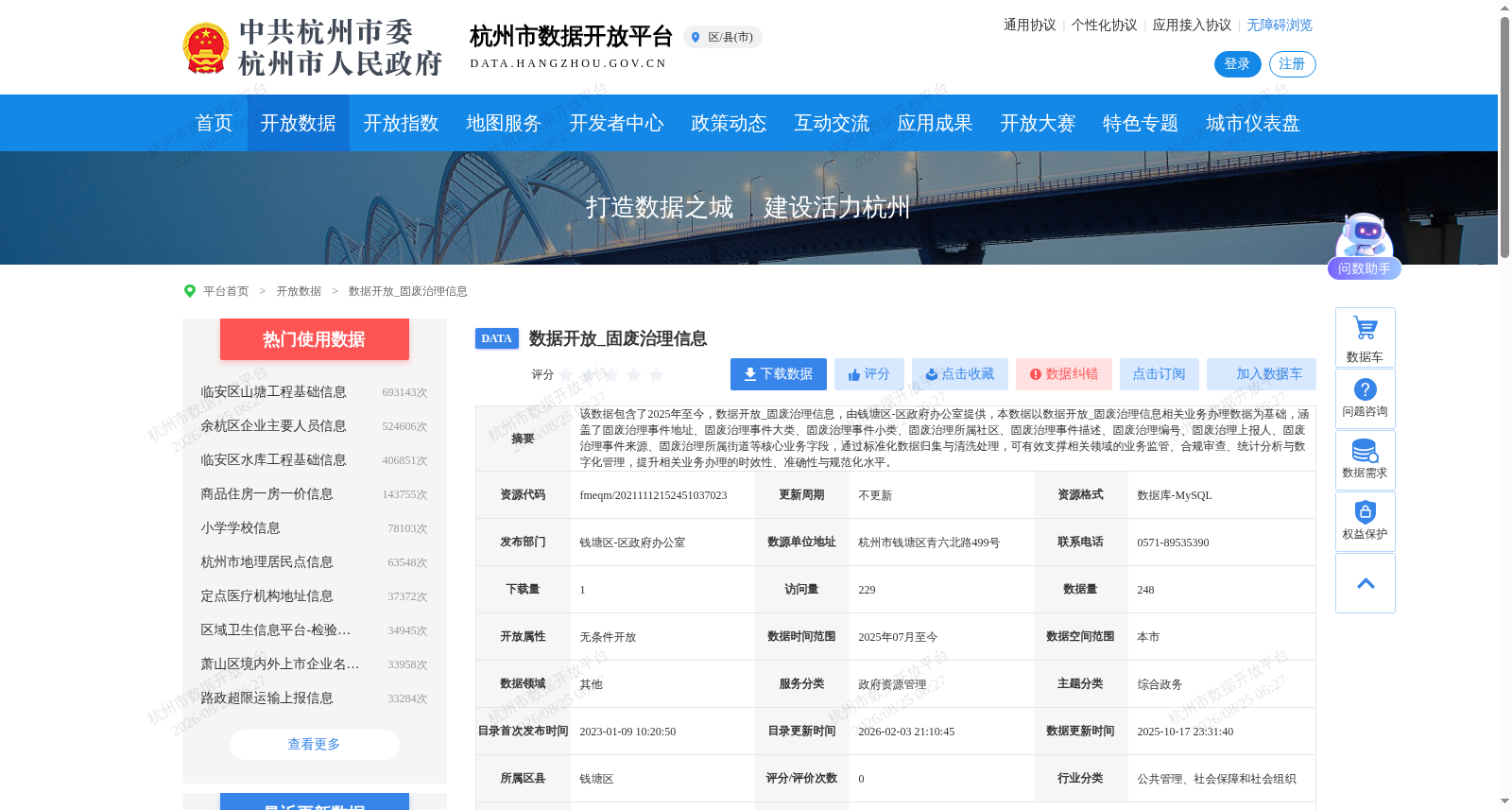The height and width of the screenshot is (810, 1512).
Task: Open the 开放大赛 nav tab
Action: point(1039,123)
